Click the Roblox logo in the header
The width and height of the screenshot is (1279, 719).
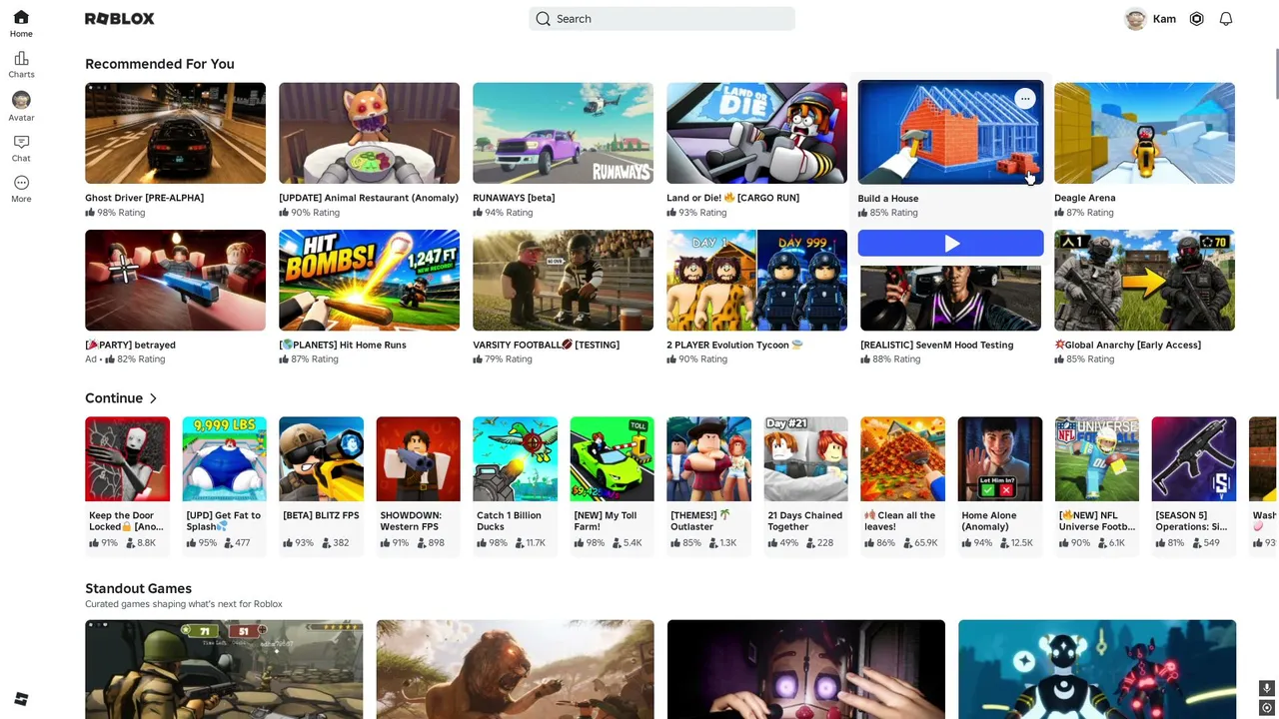point(120,19)
